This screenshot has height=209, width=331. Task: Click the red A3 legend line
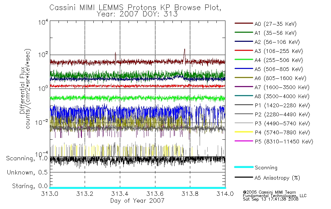tap(244, 51)
